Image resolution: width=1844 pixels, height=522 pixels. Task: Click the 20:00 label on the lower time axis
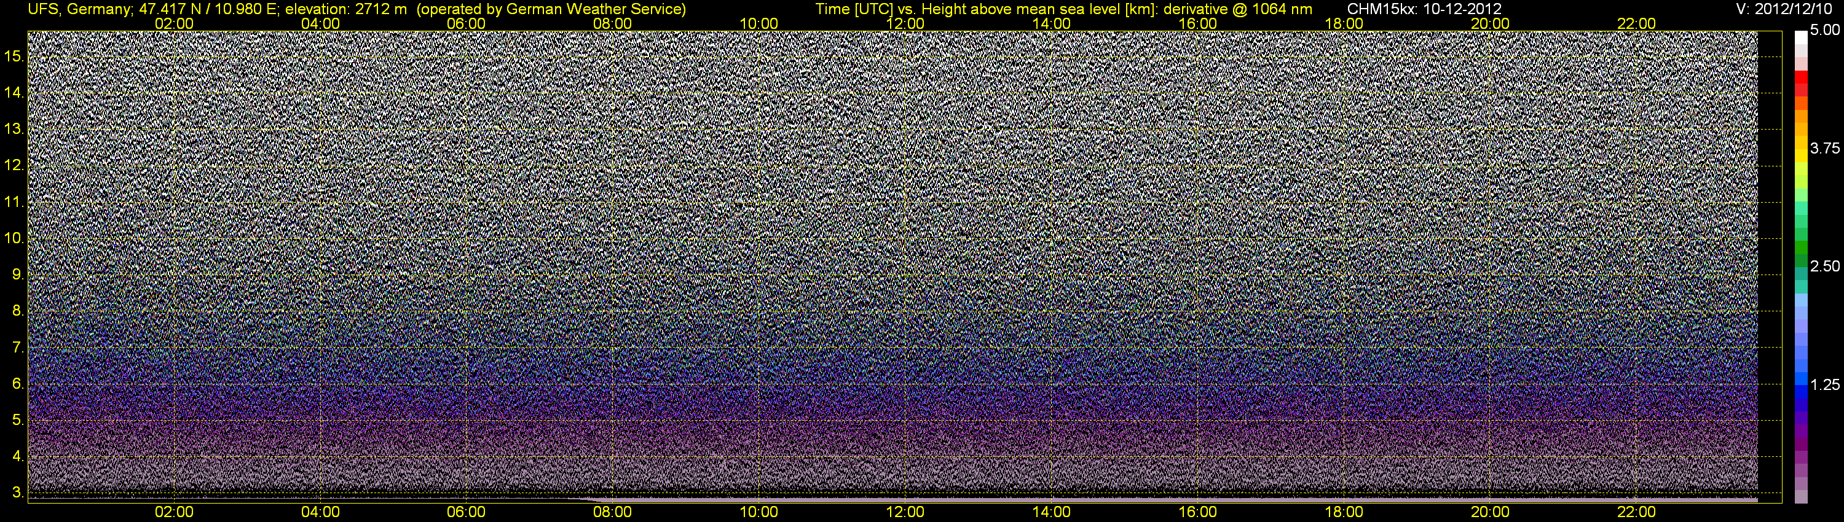pyautogui.click(x=1491, y=512)
